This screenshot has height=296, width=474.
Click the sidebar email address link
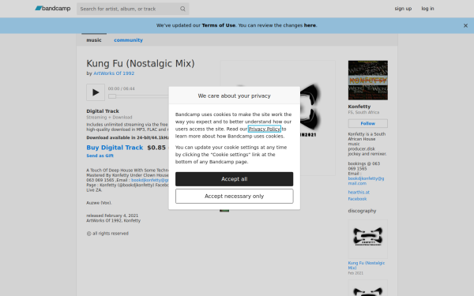pos(366,181)
